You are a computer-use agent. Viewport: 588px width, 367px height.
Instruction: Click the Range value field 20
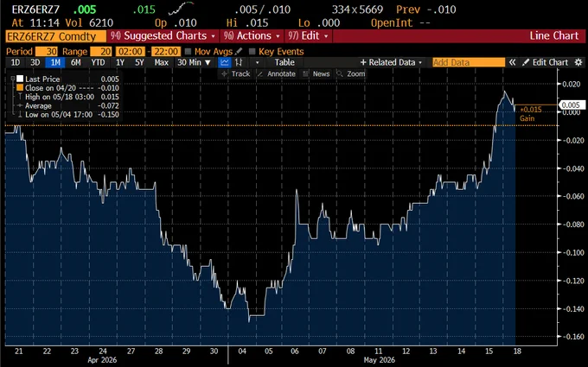(x=101, y=51)
